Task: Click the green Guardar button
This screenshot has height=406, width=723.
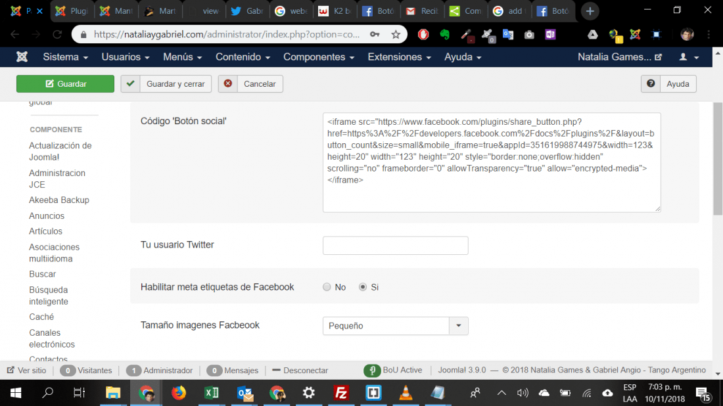Action: click(66, 84)
